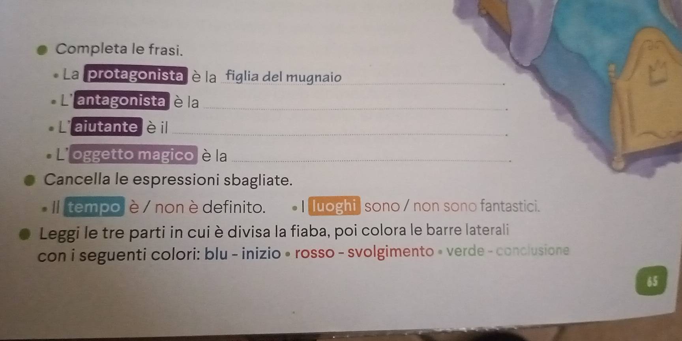The width and height of the screenshot is (682, 341).
Task: Choose 'non è definito' option for tempo
Action: point(210,207)
